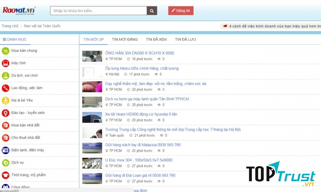Click the Mẹ & bé Yêu icon
The image size is (321, 192).
coord(6,101)
